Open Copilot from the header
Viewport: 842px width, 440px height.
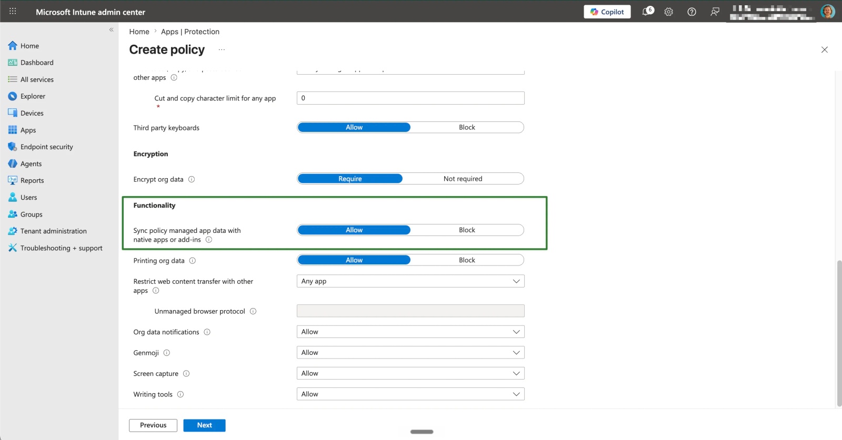(x=607, y=12)
